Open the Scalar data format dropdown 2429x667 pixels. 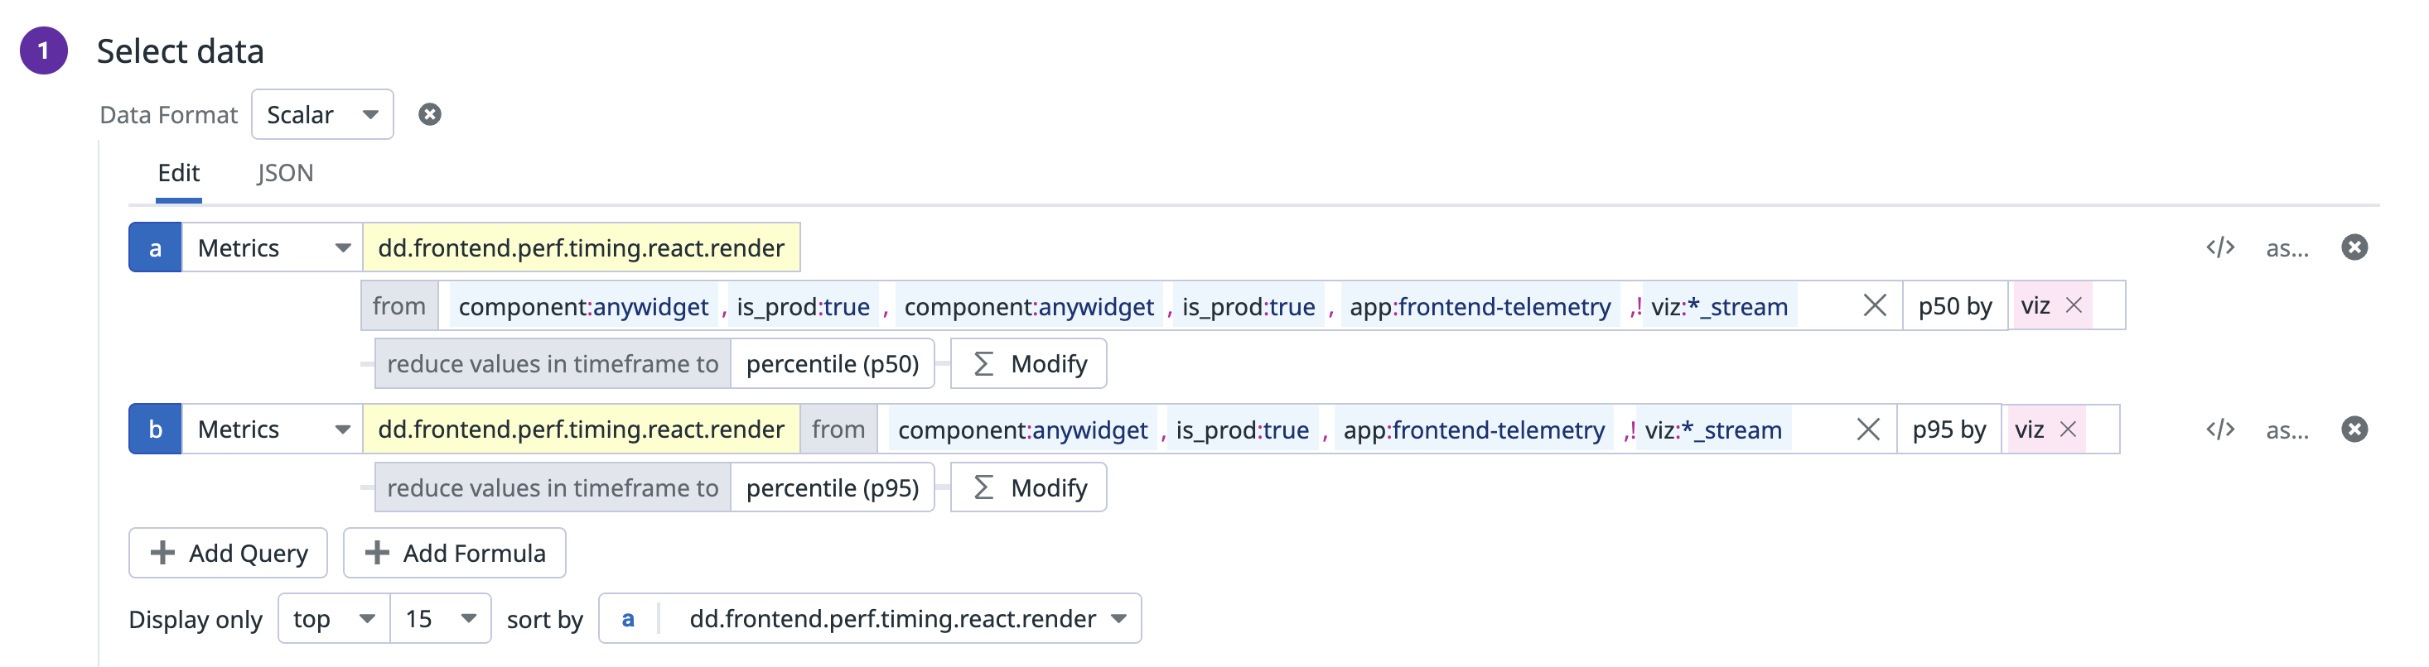point(321,115)
